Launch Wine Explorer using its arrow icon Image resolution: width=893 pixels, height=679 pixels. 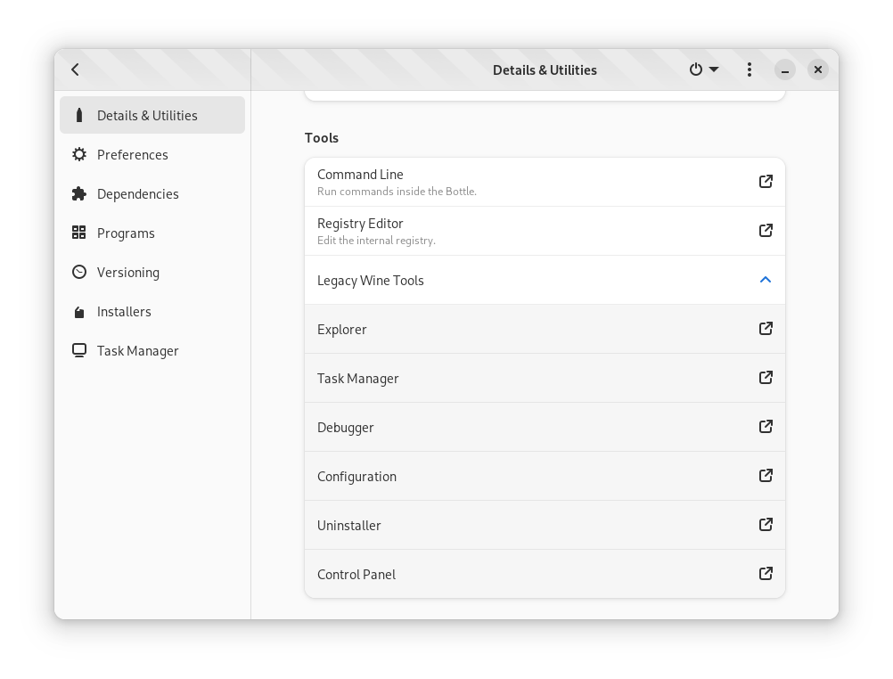tap(766, 329)
